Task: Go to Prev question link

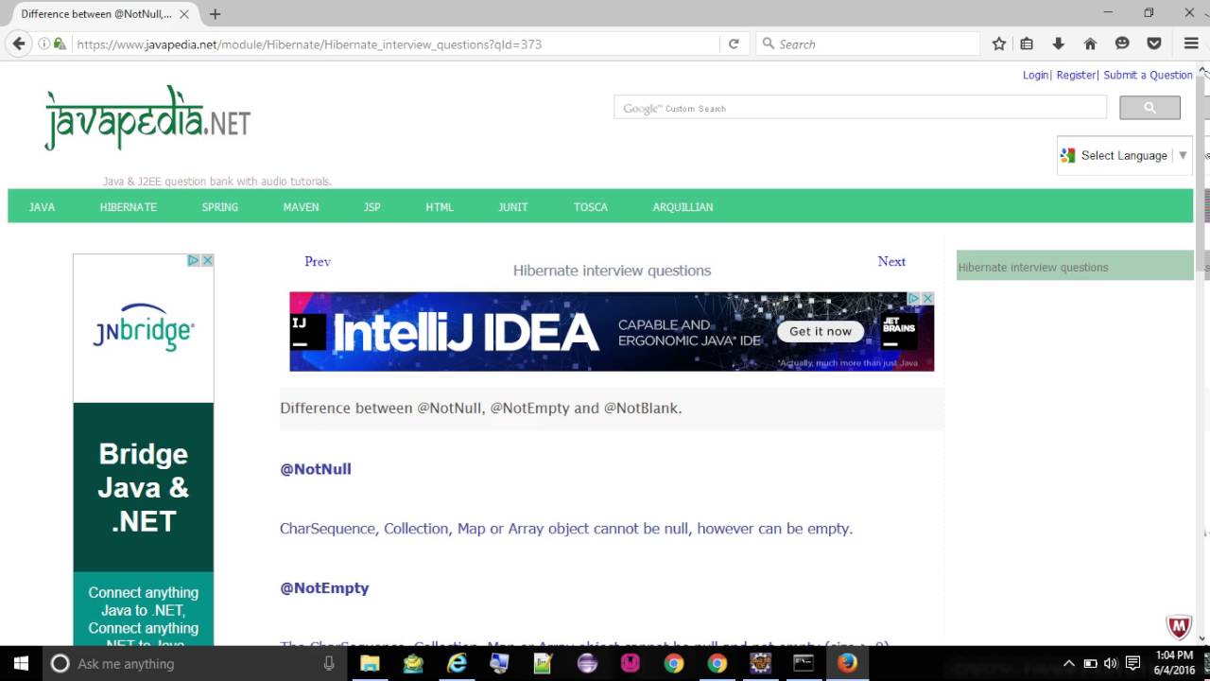Action: tap(318, 261)
